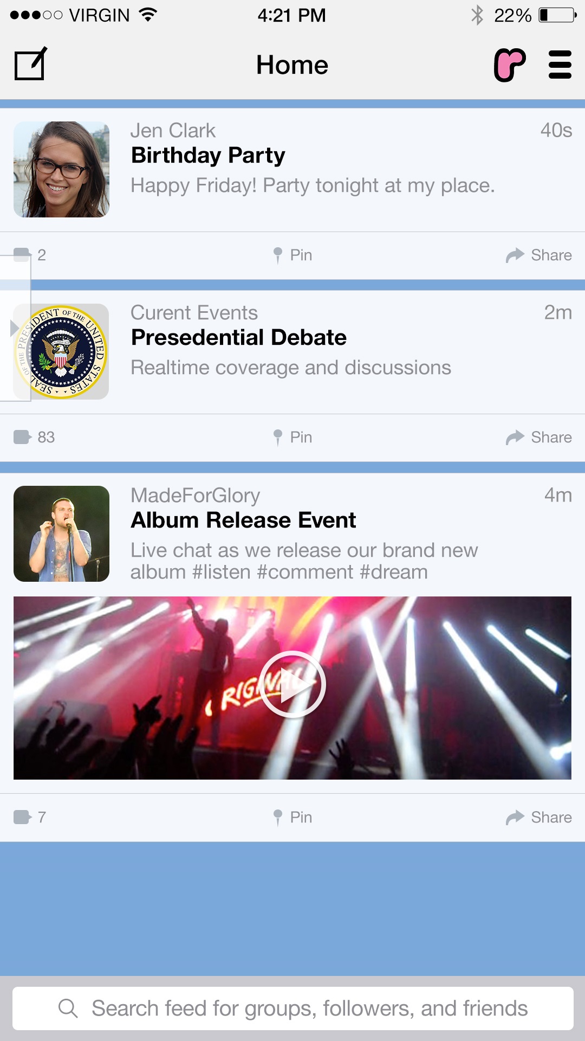View comments on Album Release Event
585x1041 pixels.
[x=30, y=817]
